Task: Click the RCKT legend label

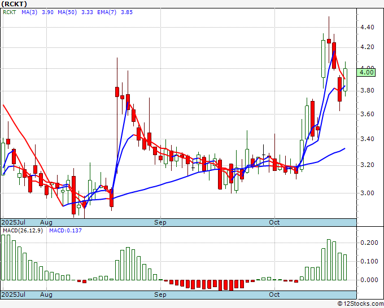Action: [x=10, y=12]
